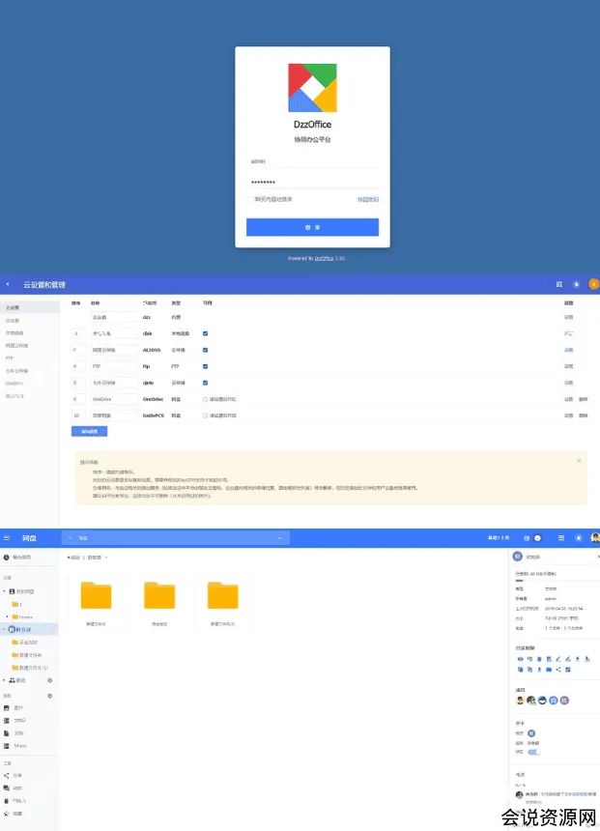This screenshot has height=831, width=600.
Task: Uncheck the enabled box for the disk row
Action: [205, 334]
